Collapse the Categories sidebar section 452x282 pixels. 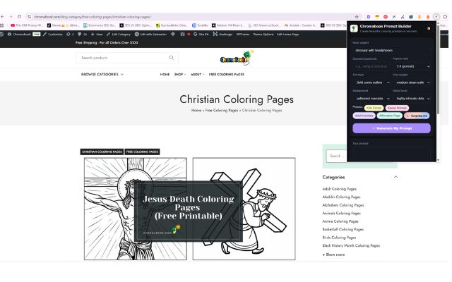[395, 177]
